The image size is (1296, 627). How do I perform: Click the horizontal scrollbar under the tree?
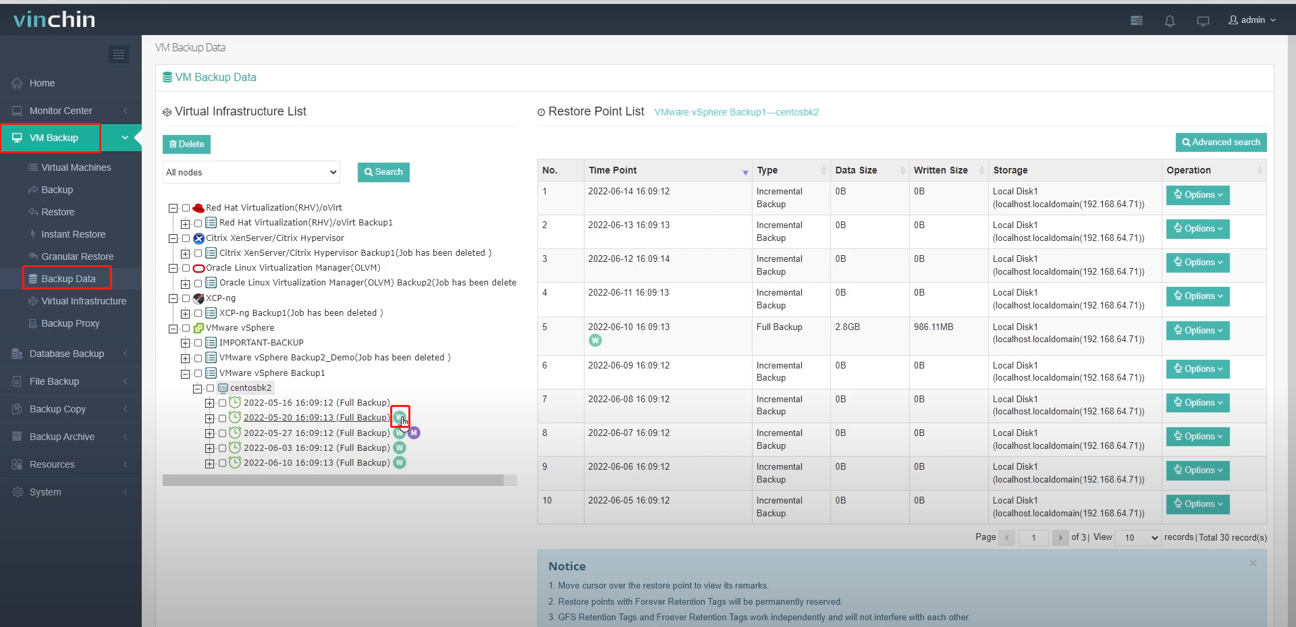click(333, 480)
